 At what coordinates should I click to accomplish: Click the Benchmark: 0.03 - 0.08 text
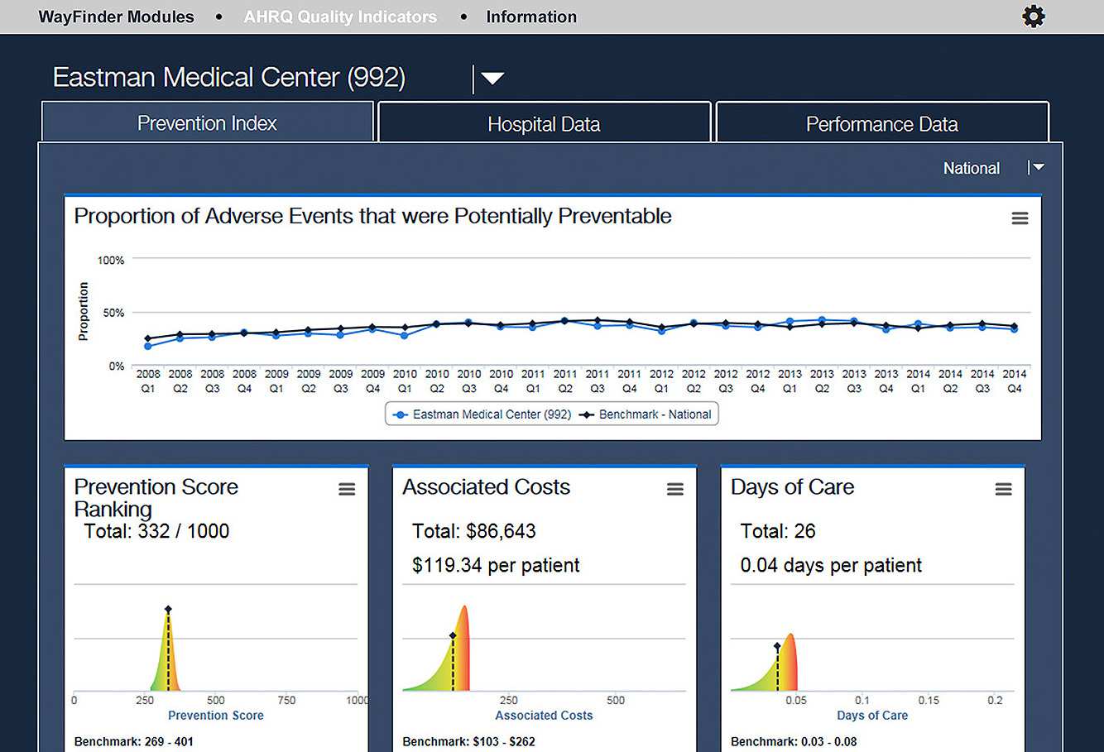[x=794, y=741]
